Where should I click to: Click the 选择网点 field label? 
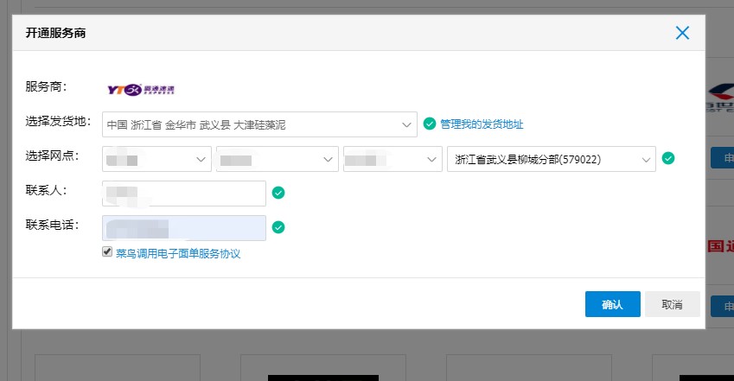[x=53, y=156]
